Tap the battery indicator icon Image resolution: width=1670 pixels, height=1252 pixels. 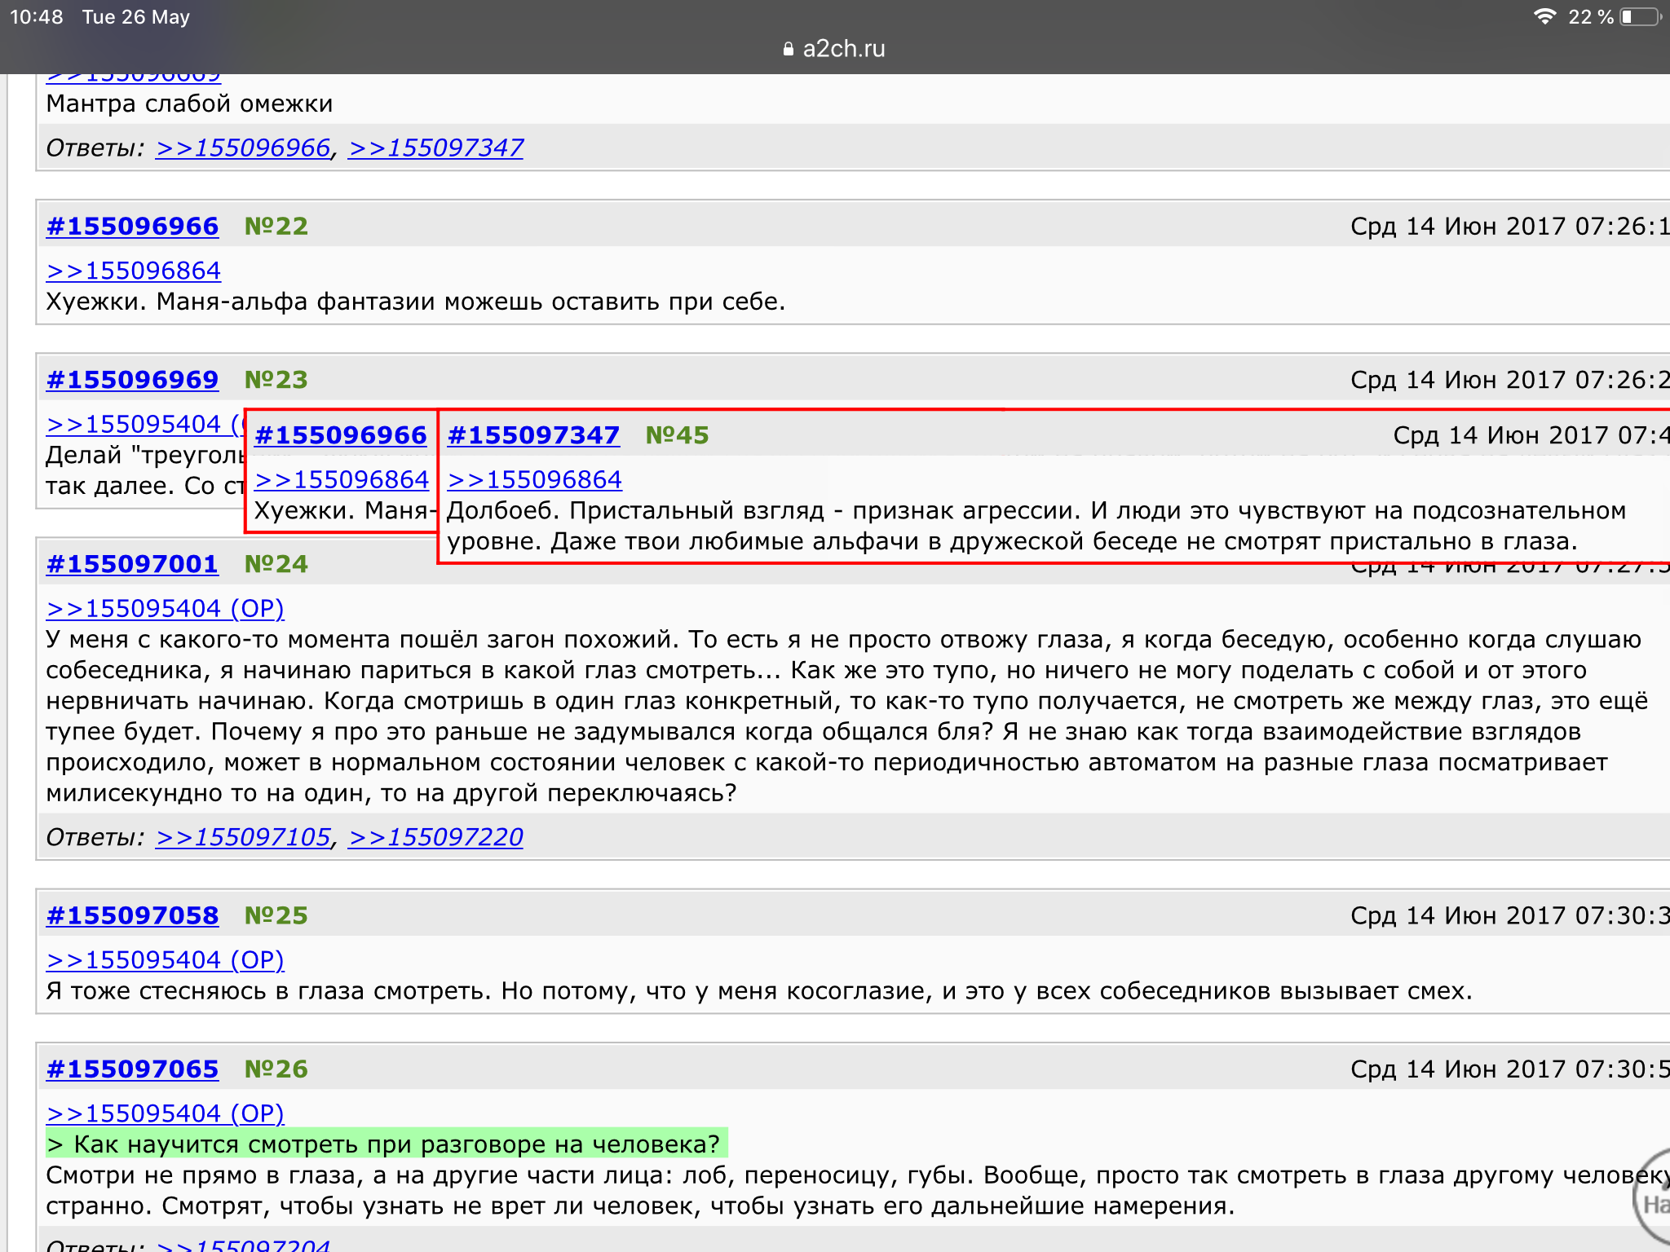coord(1641,16)
